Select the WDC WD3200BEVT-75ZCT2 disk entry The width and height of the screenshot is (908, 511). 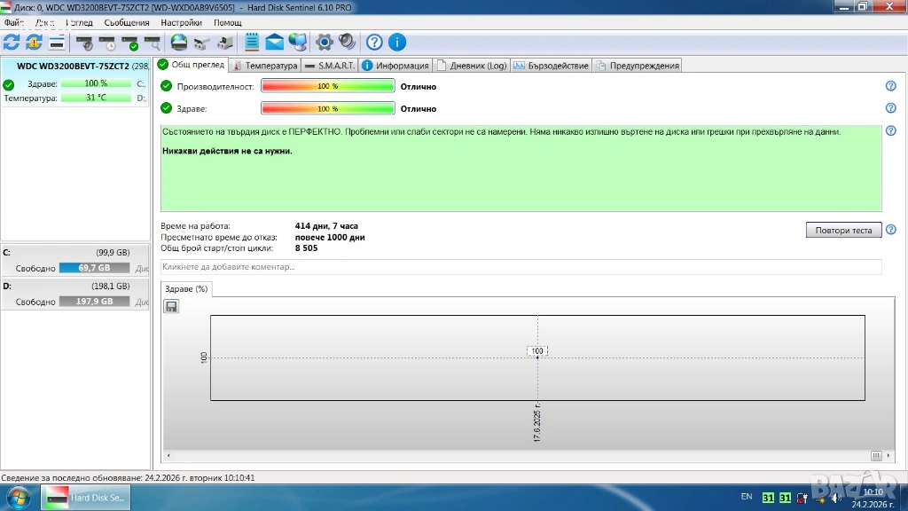(x=73, y=67)
